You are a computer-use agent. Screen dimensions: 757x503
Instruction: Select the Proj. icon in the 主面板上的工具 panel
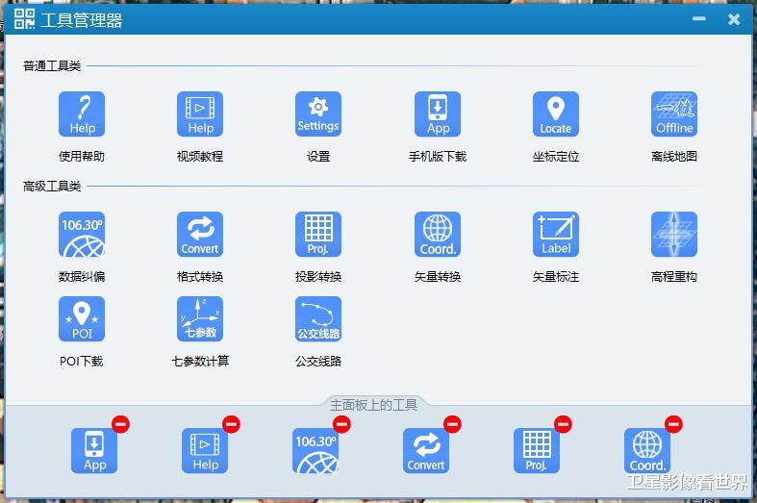537,450
